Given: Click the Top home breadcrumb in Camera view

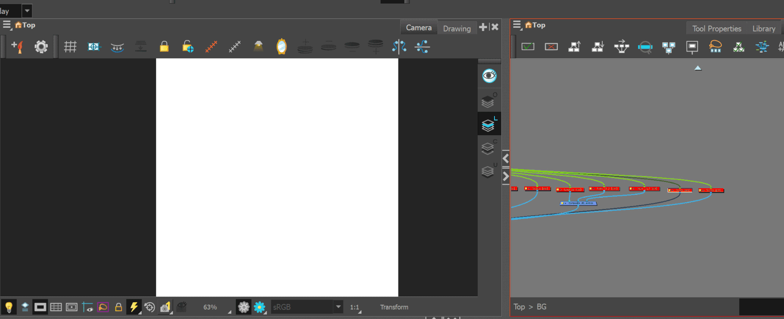Looking at the screenshot, I should (x=25, y=25).
